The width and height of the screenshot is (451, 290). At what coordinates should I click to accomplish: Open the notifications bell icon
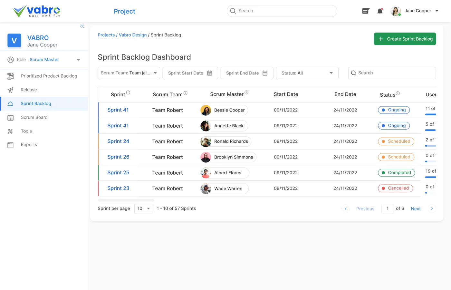(x=380, y=11)
